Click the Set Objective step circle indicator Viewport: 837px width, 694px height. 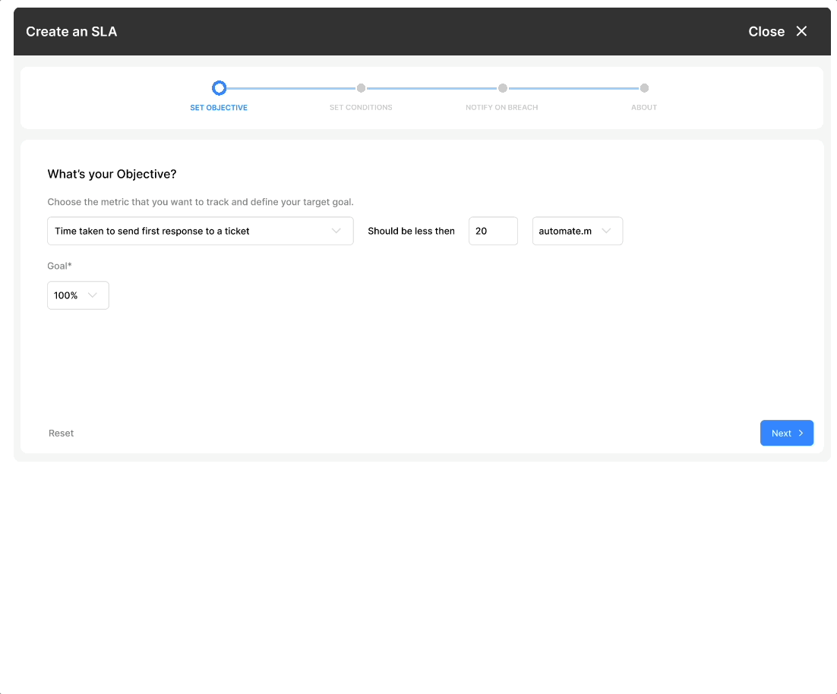(x=219, y=88)
